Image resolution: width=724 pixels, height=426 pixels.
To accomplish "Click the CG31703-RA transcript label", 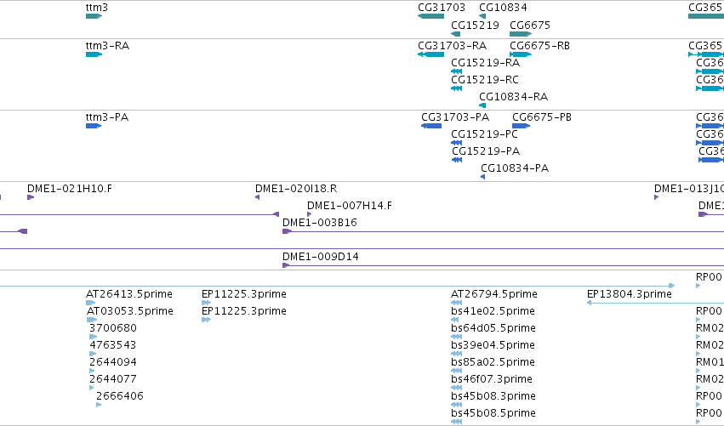I will click(x=452, y=46).
